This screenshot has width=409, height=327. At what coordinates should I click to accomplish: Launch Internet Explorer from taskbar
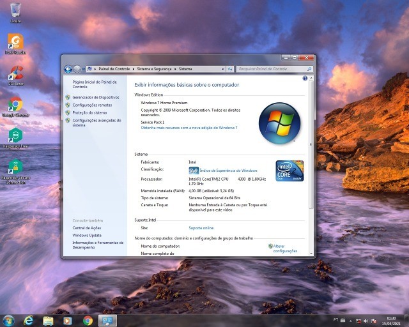coord(28,321)
